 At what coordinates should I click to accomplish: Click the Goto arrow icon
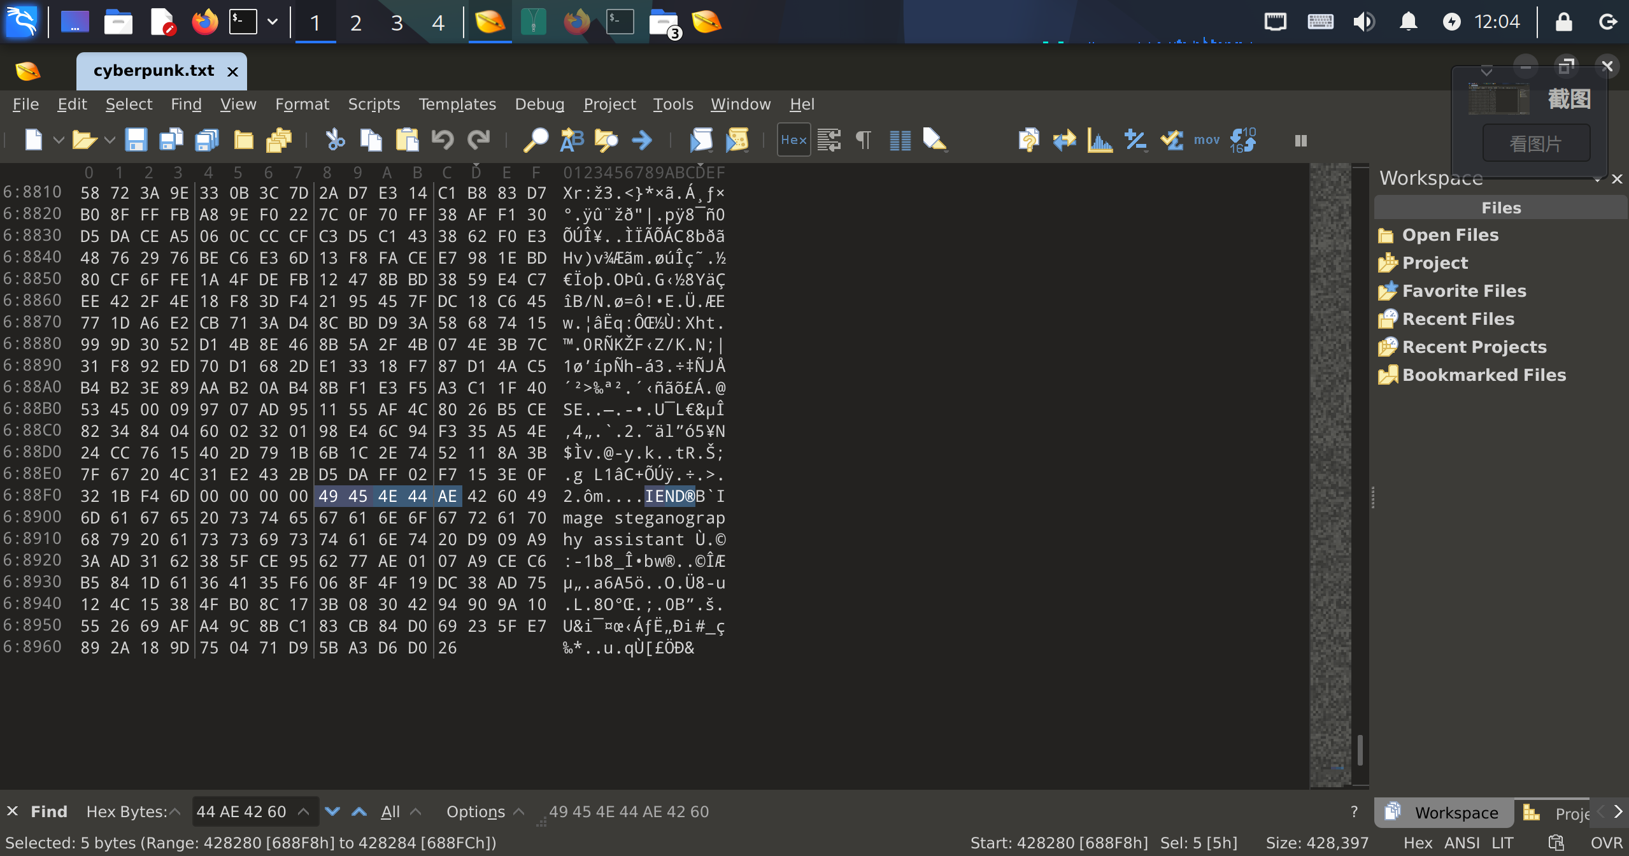[642, 139]
